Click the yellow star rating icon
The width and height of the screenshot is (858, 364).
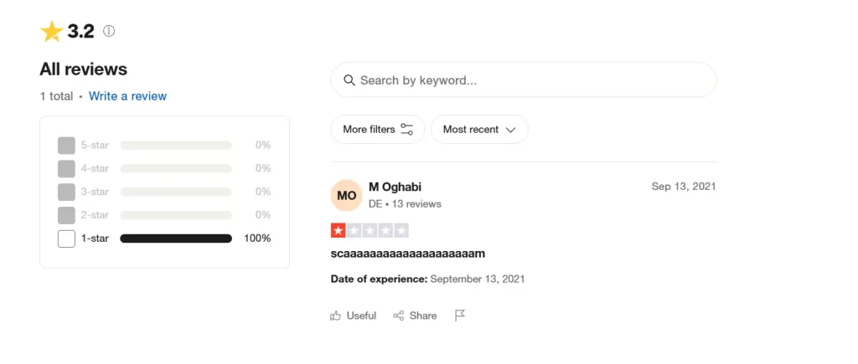pos(52,32)
